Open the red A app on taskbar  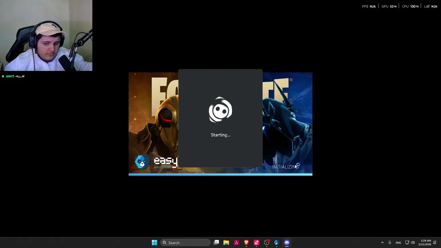[236, 242]
